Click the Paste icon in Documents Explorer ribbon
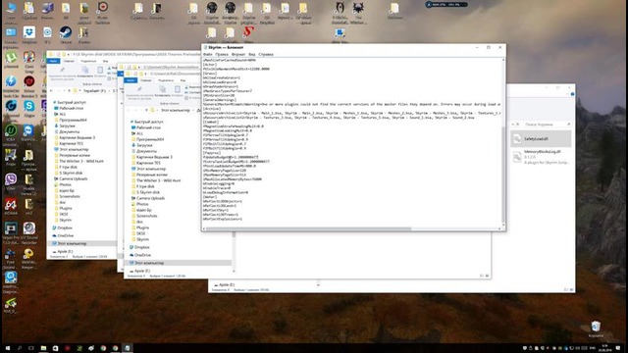Screen dimensions: 628x353 (177, 89)
